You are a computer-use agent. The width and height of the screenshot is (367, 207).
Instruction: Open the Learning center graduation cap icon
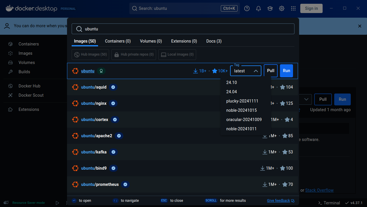270,8
